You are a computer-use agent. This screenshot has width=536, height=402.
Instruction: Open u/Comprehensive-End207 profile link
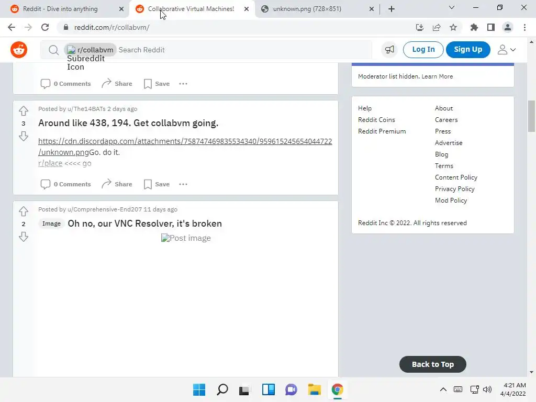105,209
